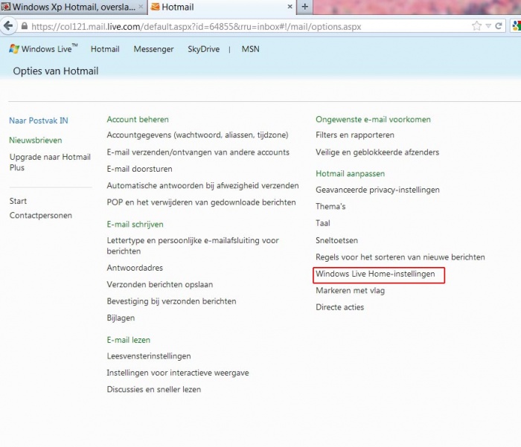The width and height of the screenshot is (521, 447).
Task: Open Hotmail in the top navigation
Action: [x=105, y=49]
